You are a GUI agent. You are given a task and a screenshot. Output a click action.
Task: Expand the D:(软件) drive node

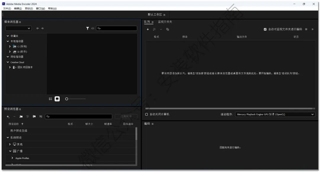click(10, 52)
